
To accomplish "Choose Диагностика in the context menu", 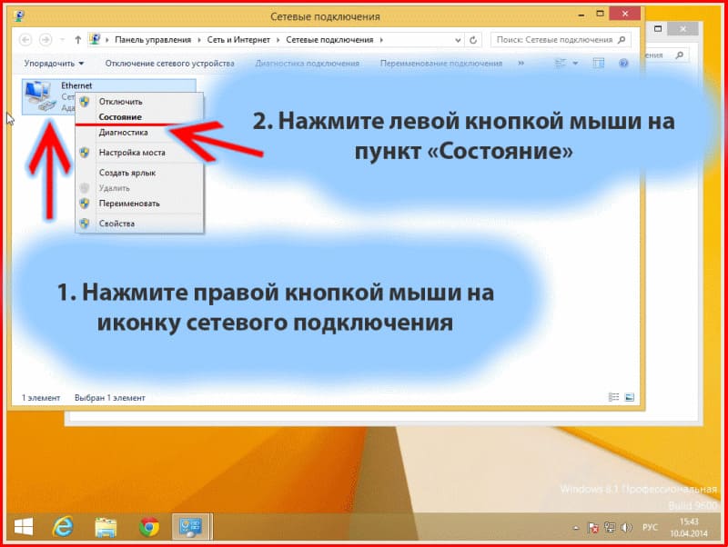I will pos(139,133).
